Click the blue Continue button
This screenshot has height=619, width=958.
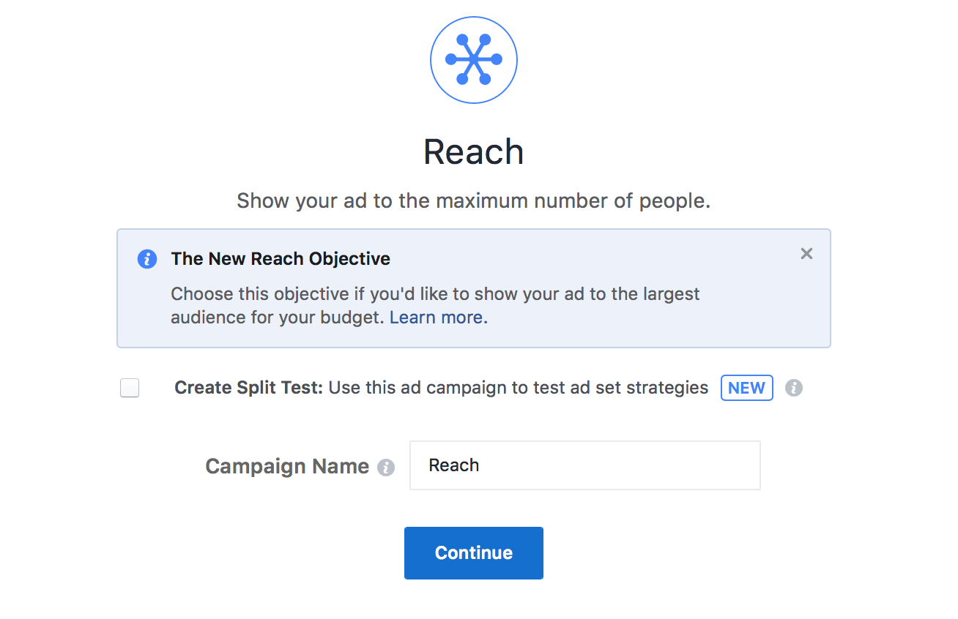click(474, 553)
